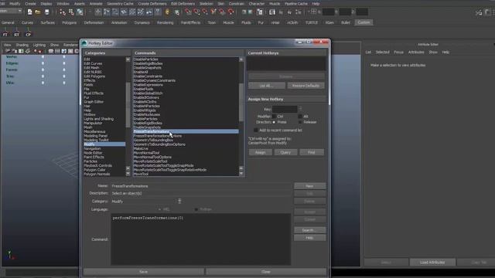Image resolution: width=495 pixels, height=278 pixels.
Task: Switch to the Custom shelf tab
Action: (364, 22)
